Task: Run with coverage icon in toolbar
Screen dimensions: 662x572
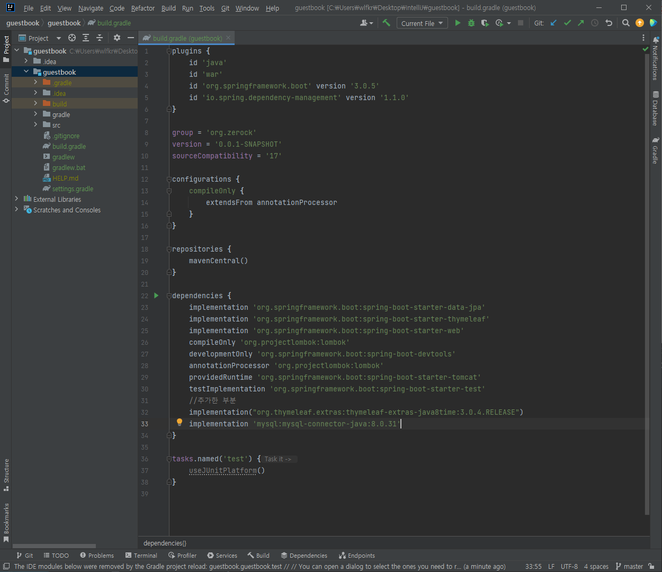Action: pyautogui.click(x=485, y=23)
